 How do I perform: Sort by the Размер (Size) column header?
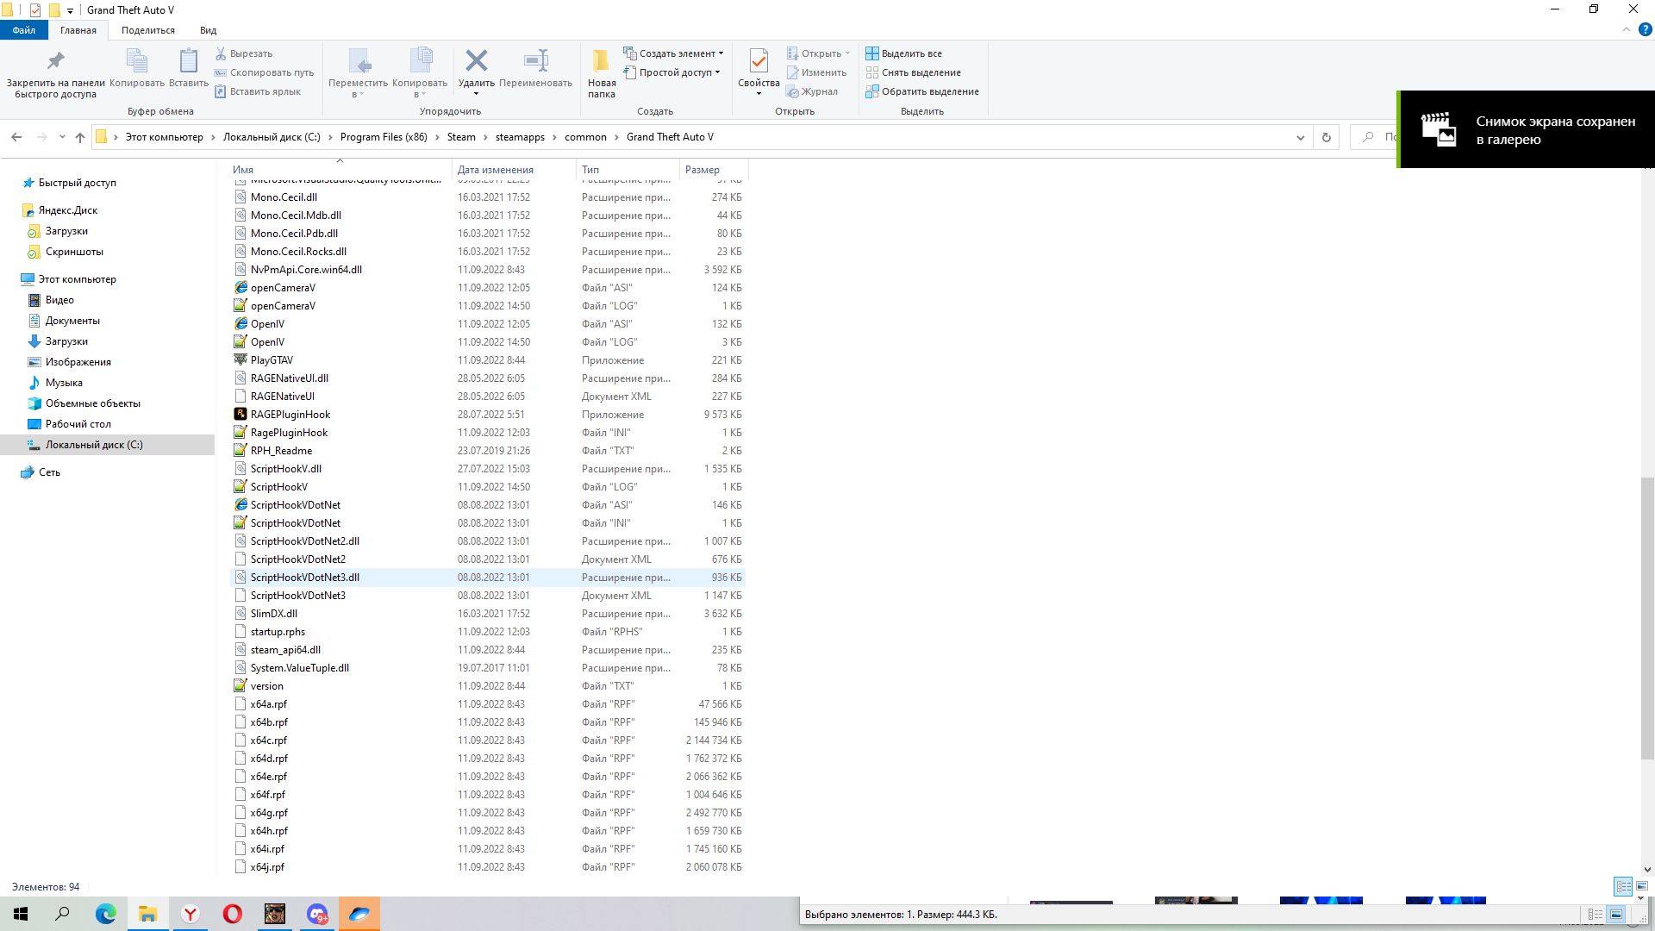tap(703, 170)
